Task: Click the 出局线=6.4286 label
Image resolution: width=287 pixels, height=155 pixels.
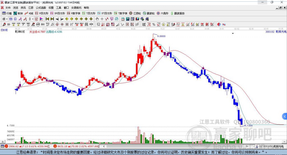Action: point(54,32)
